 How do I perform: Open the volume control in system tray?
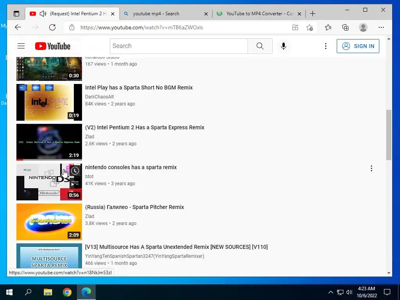(350, 292)
